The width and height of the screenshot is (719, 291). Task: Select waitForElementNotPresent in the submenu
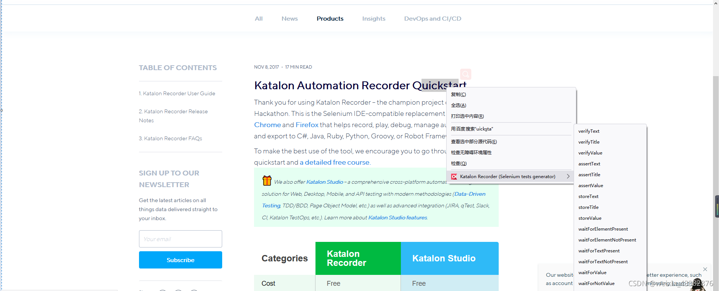pos(610,240)
